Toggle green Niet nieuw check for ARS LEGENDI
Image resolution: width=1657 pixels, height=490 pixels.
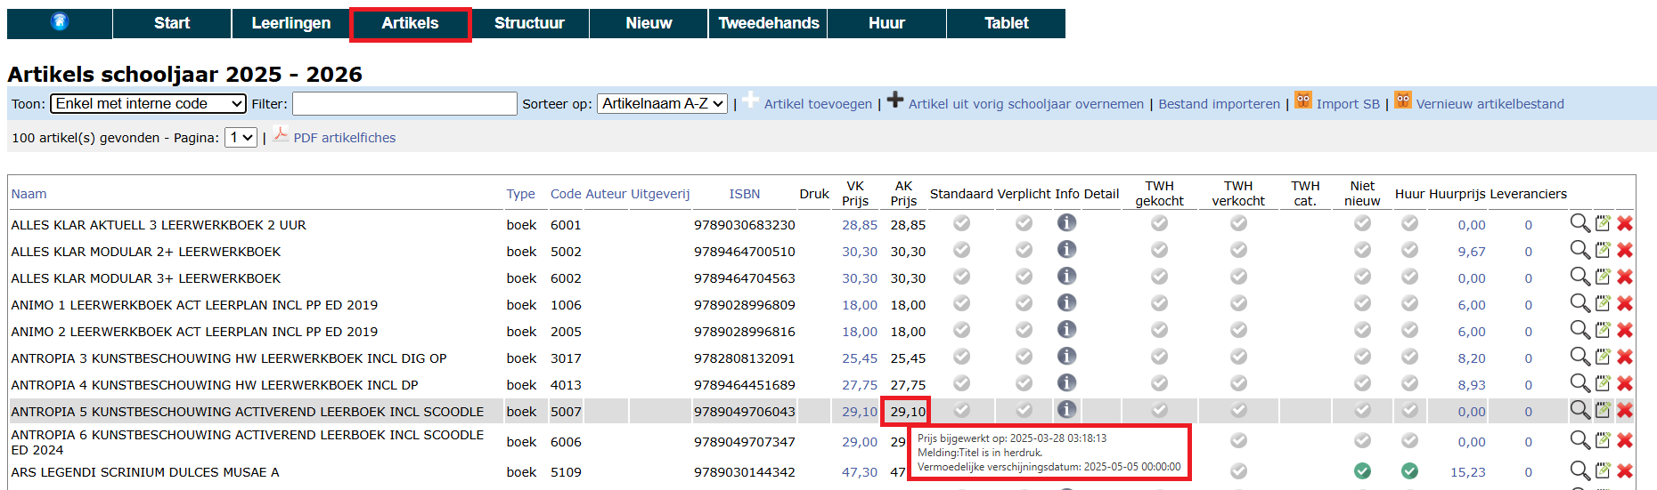[1362, 471]
